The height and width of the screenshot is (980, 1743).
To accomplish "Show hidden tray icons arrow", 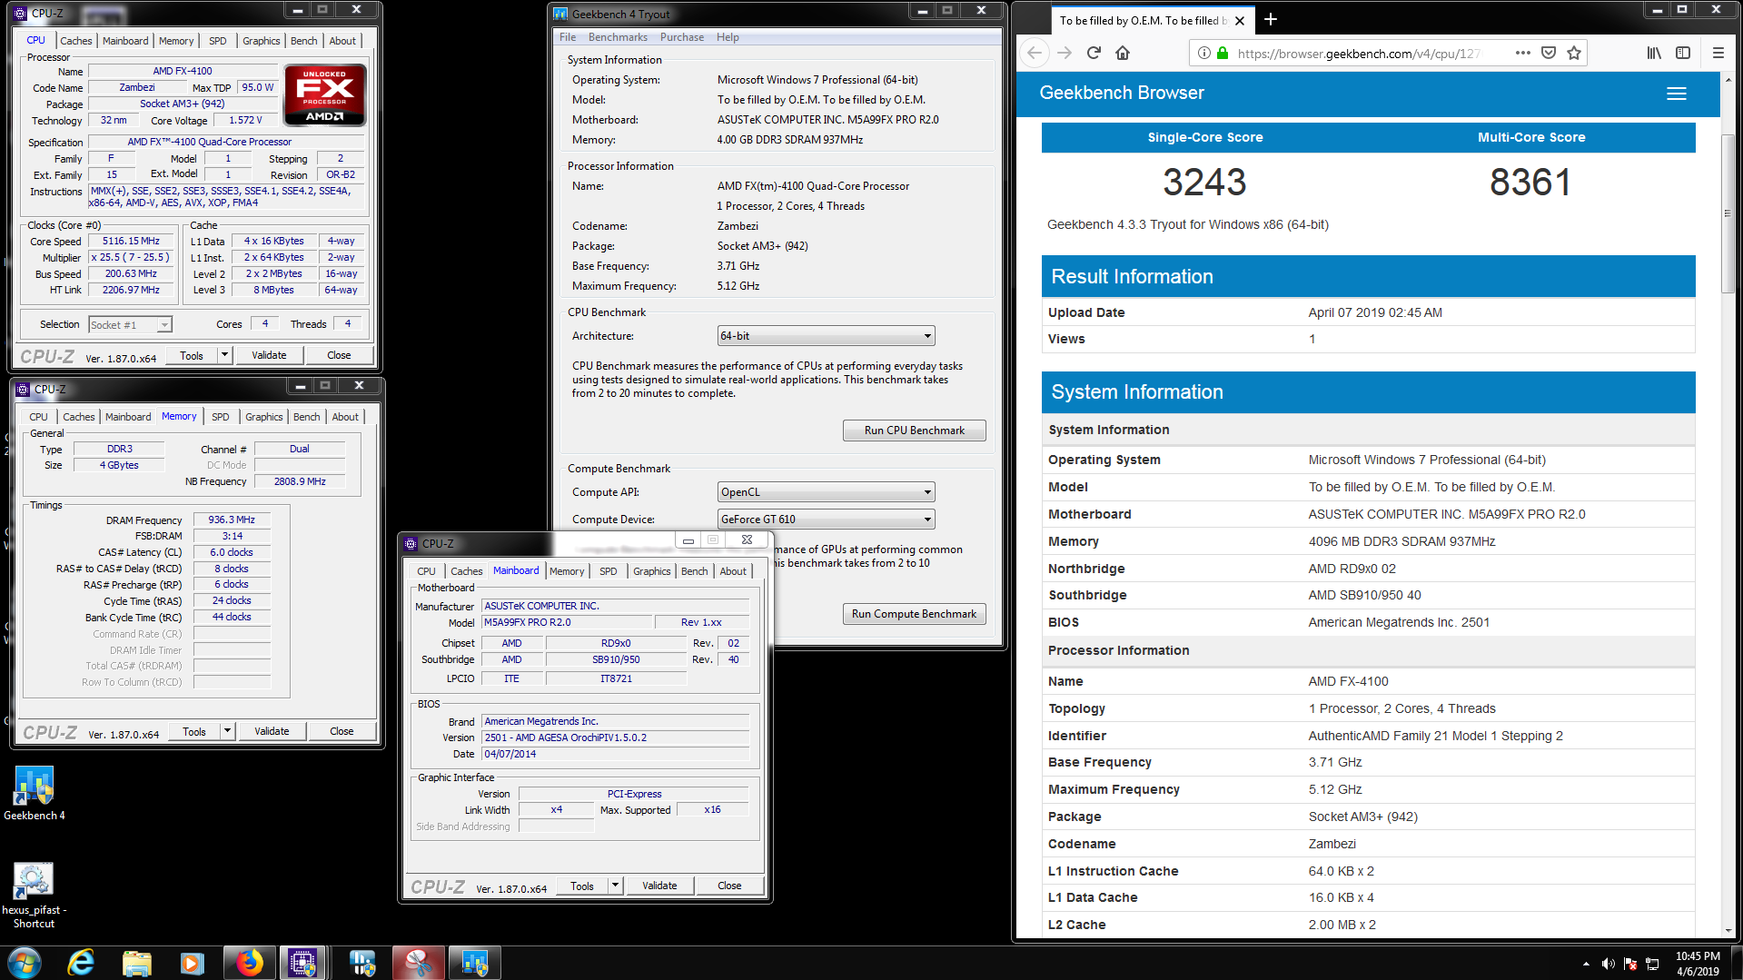I will (x=1586, y=964).
